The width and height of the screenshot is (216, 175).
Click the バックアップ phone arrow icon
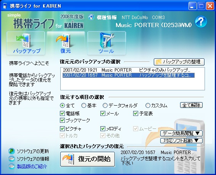pyautogui.click(x=24, y=40)
